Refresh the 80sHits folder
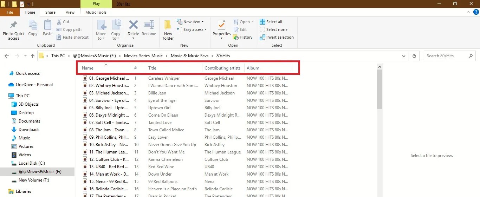480x197 pixels. coord(414,56)
